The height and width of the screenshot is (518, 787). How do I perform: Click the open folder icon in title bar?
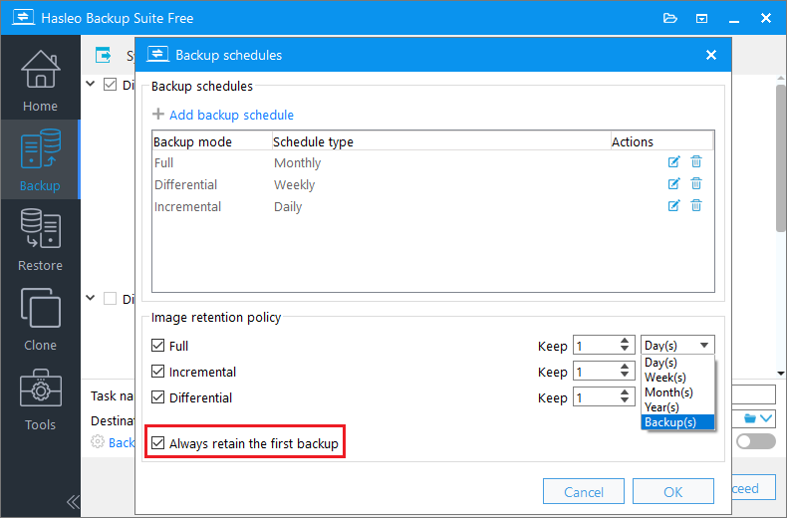click(x=670, y=19)
